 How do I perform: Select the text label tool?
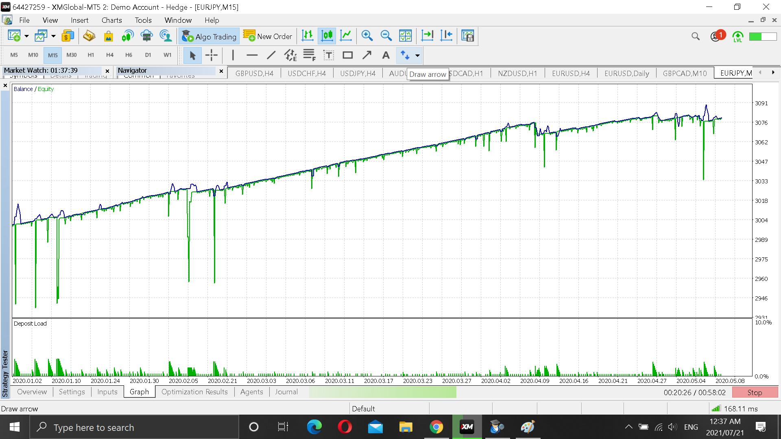[329, 55]
